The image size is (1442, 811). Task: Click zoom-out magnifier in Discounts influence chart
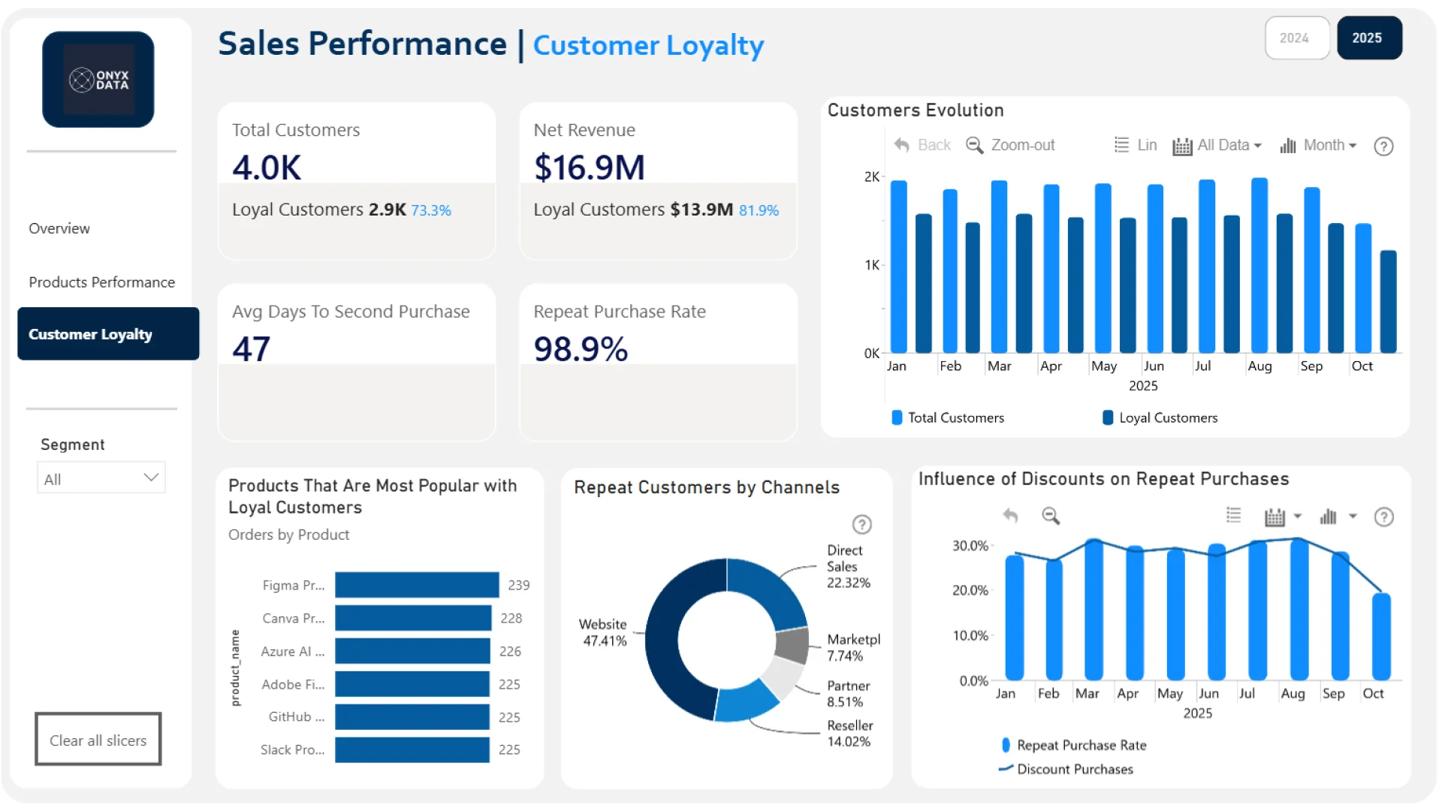point(1051,516)
